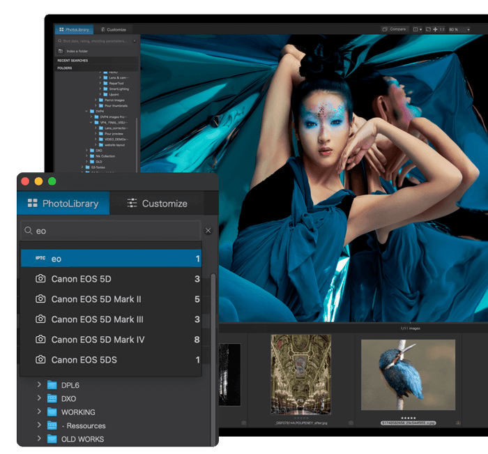Select the Parrot images folder
This screenshot has height=454, width=488.
[x=114, y=100]
